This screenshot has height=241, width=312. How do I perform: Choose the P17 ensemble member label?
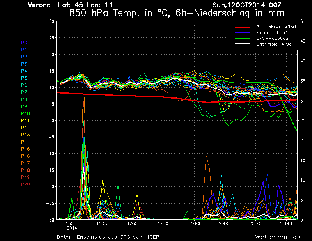click(25, 163)
